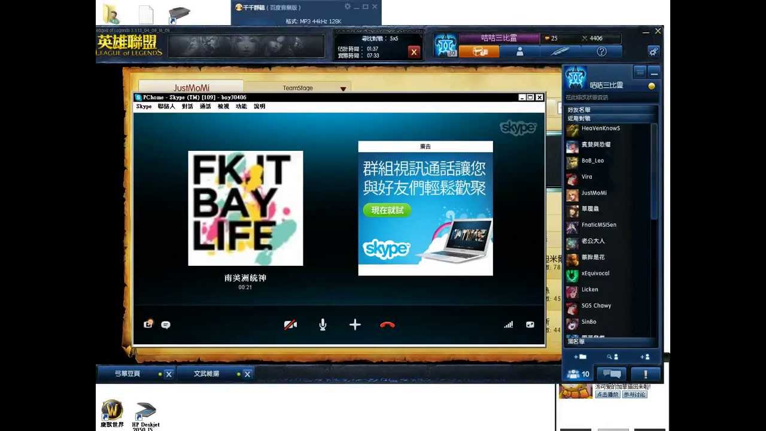Screen dimensions: 766x431
Task: Open the notifications exclamation button
Action: coord(646,374)
